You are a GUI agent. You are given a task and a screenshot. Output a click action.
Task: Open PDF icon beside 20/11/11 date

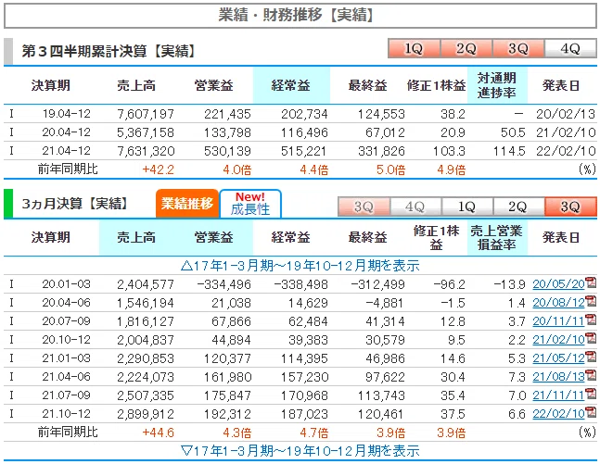[591, 320]
